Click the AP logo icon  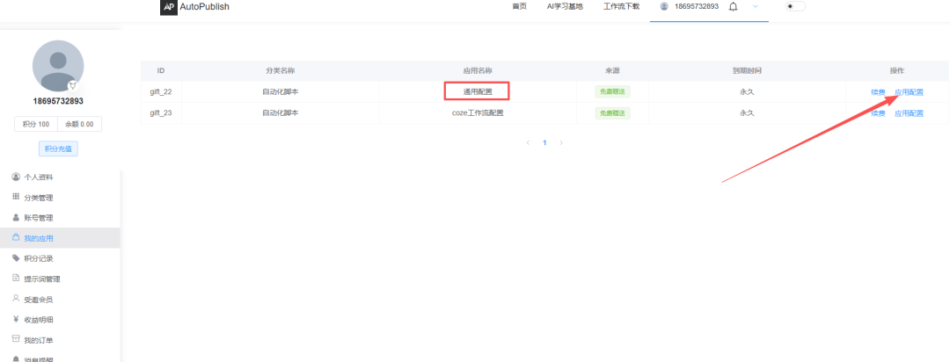[x=168, y=7]
